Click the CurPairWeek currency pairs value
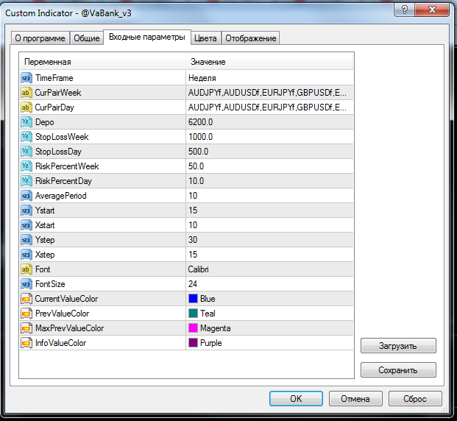The height and width of the screenshot is (421, 457). click(267, 93)
